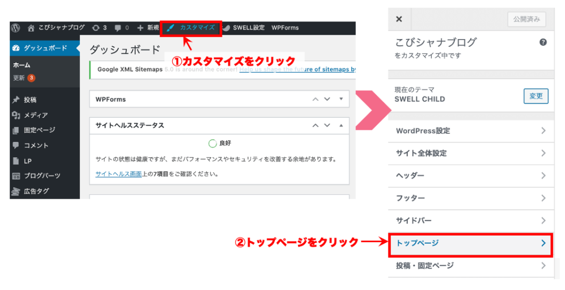Close the customizer with the X button
Screen dimensions: 565x290
point(399,19)
